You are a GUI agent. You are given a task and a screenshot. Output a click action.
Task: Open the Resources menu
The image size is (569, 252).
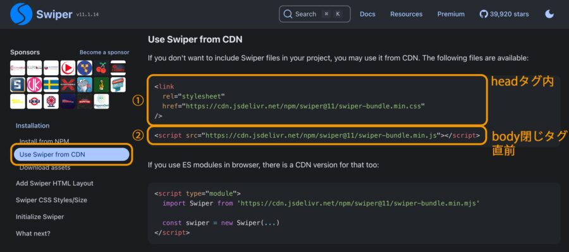coord(406,14)
